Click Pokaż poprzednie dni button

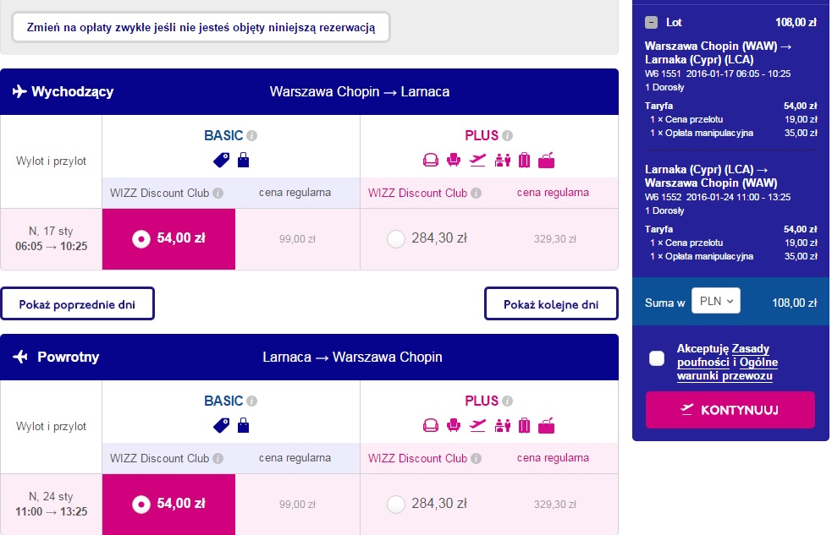click(x=78, y=303)
